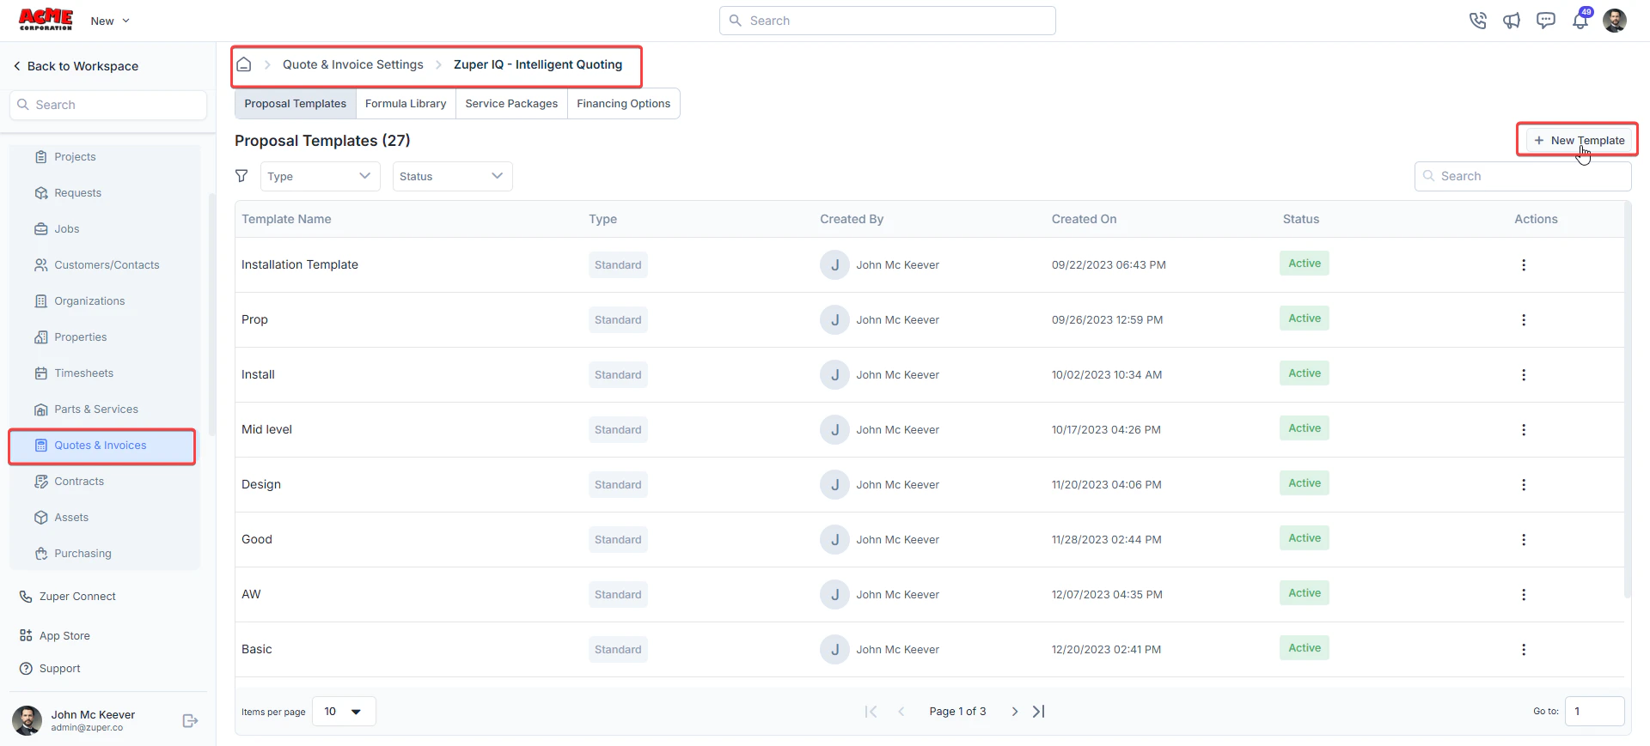Open actions menu for Prop row
The height and width of the screenshot is (746, 1650).
(x=1524, y=320)
